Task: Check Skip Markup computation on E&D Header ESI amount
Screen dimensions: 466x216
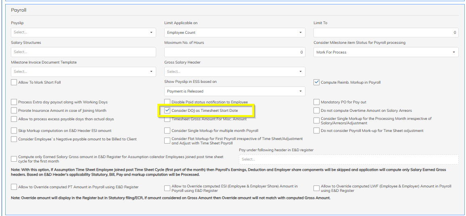Action: 14,131
